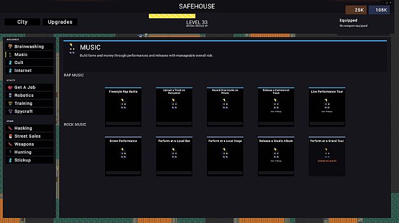Select Internet in the influence list

[29, 70]
